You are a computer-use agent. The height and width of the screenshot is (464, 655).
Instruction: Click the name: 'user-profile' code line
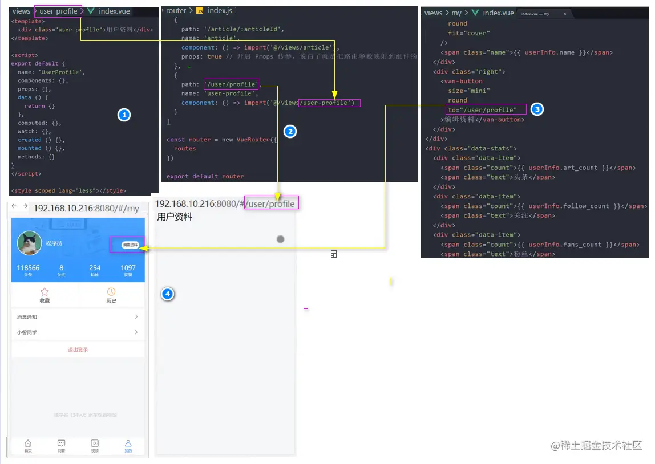coord(220,93)
